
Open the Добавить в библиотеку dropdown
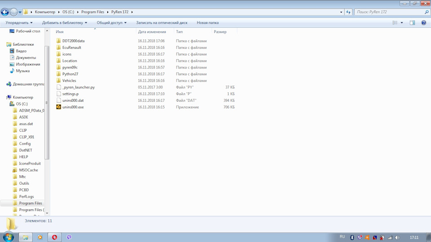tap(65, 23)
